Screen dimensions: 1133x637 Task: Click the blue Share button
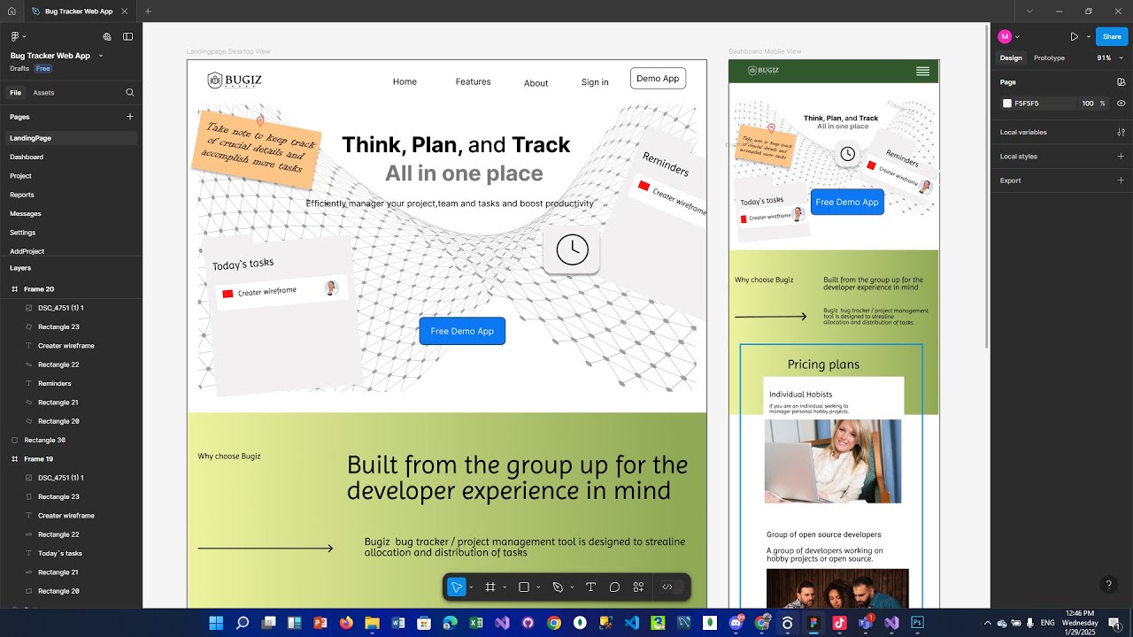[x=1112, y=36]
